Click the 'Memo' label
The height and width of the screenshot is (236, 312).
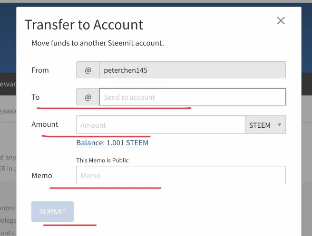tap(42, 176)
